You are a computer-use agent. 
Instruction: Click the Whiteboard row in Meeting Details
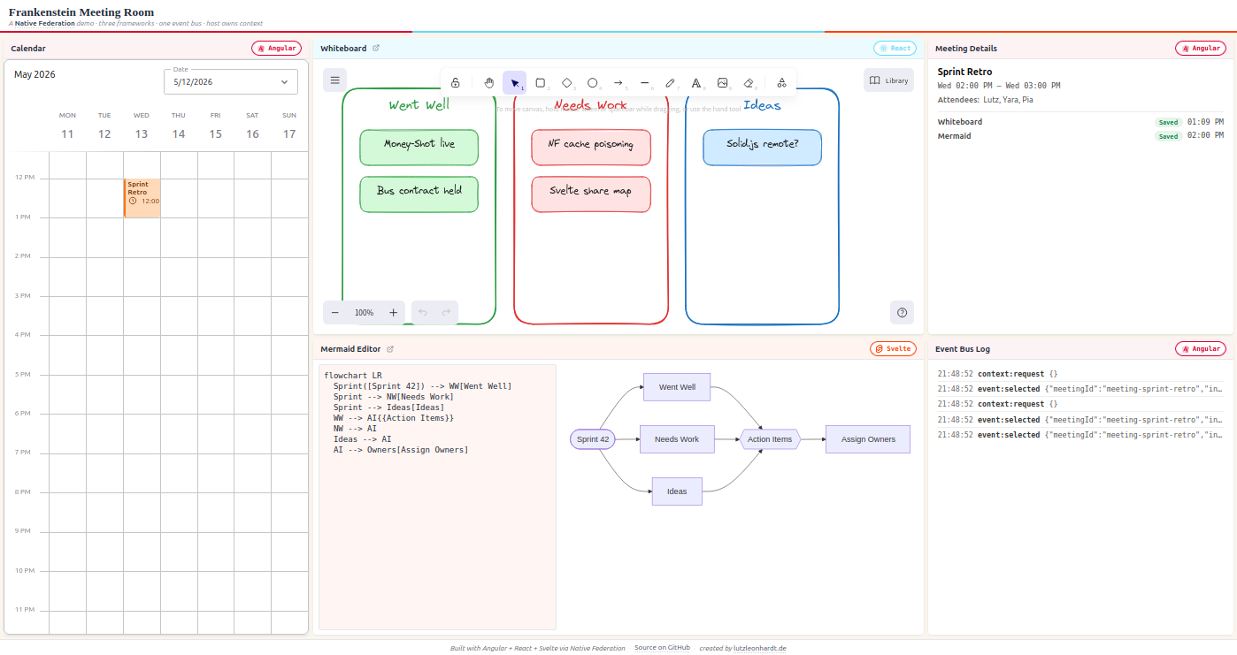(1080, 122)
